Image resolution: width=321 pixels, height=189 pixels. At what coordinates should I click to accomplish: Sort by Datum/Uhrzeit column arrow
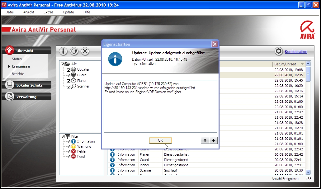[x=302, y=64]
